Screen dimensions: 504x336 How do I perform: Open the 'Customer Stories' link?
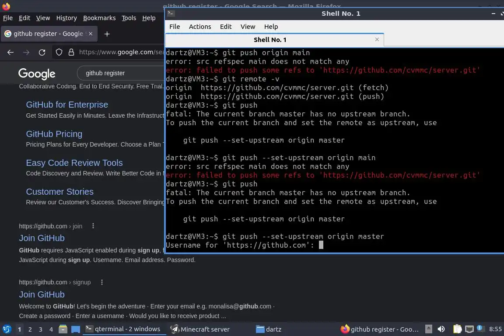tap(60, 192)
